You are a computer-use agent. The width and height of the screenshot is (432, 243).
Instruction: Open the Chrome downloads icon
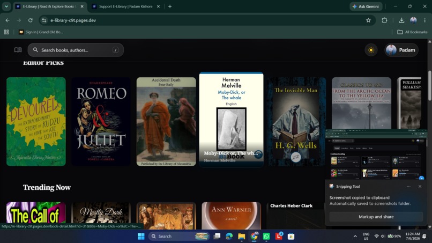401,20
